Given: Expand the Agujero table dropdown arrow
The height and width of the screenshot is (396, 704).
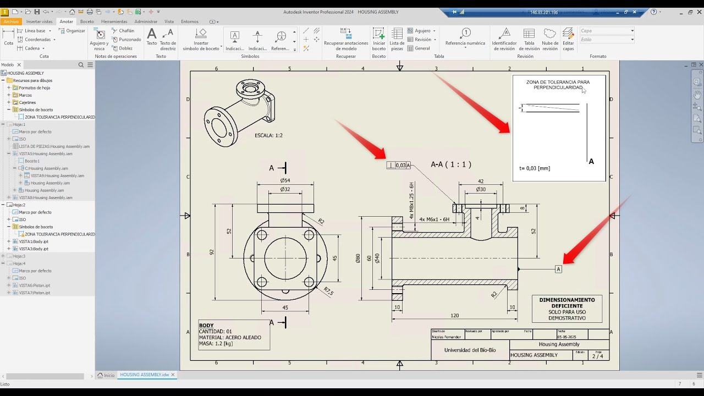Looking at the screenshot, I should [x=434, y=31].
